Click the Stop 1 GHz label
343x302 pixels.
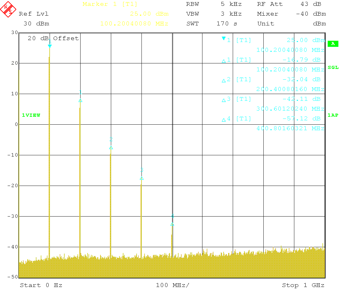coord(303,285)
